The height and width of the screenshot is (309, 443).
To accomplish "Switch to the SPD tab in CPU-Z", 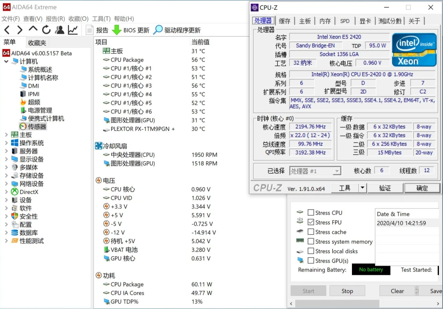I will tap(345, 21).
